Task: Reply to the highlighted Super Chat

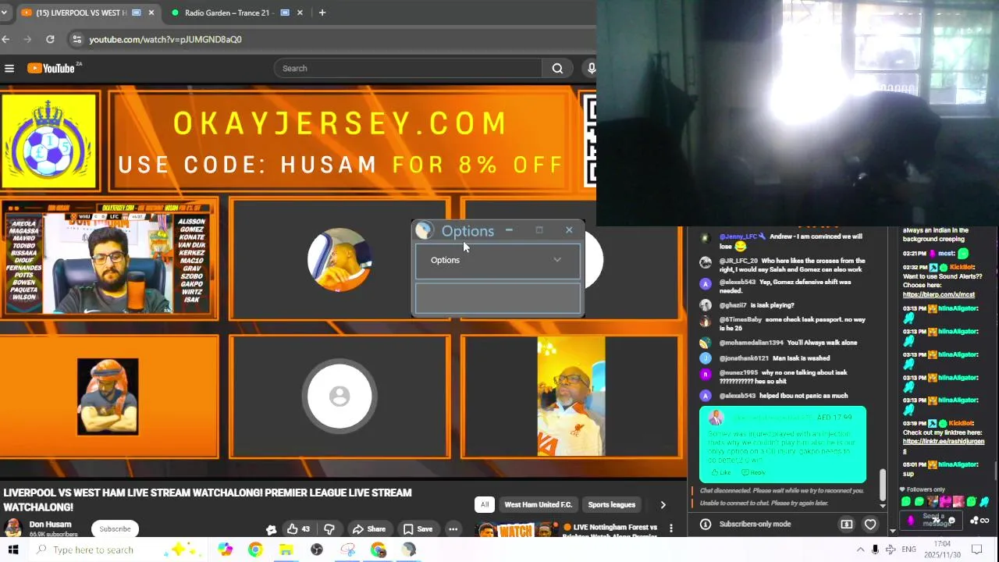Action: pos(754,472)
